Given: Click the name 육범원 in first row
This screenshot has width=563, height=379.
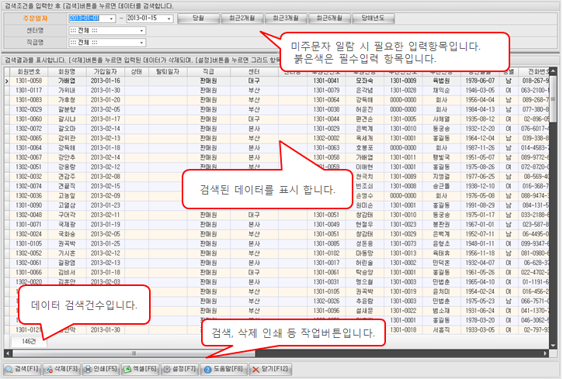Looking at the screenshot, I should point(441,81).
